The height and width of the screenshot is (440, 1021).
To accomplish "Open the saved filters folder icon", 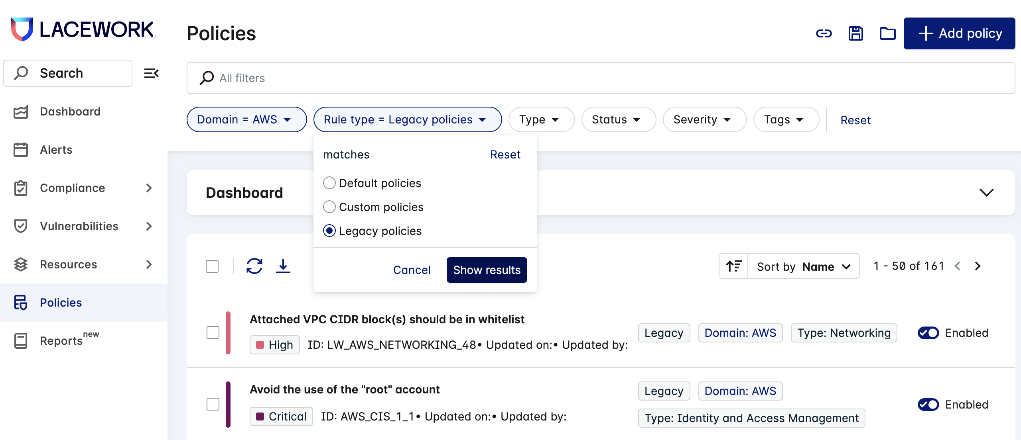I will 887,33.
